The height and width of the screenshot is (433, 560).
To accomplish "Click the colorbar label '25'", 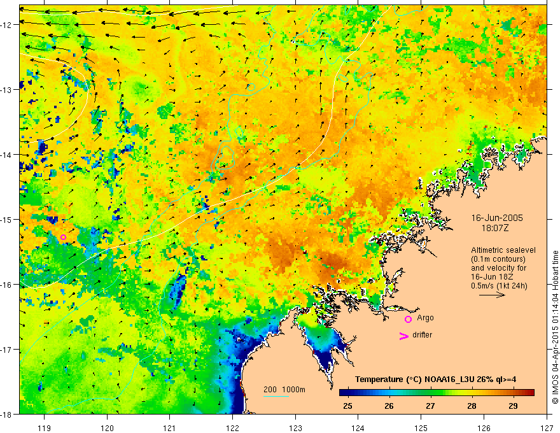I will [347, 406].
